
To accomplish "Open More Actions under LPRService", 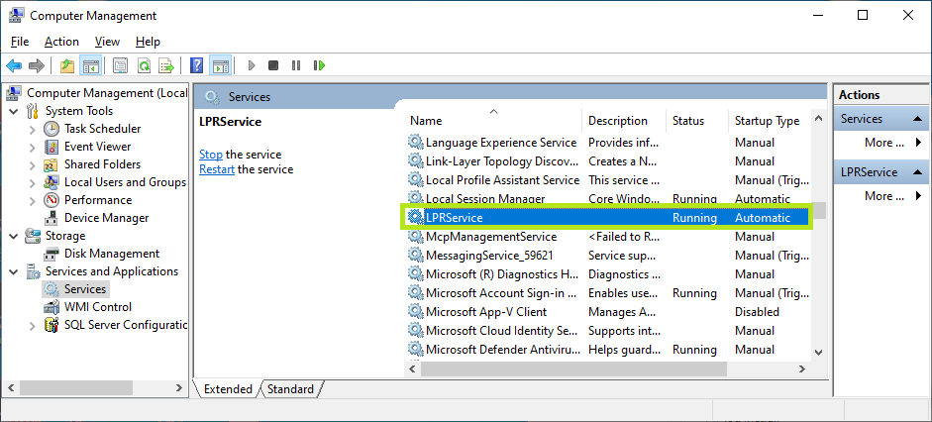I will [x=884, y=196].
